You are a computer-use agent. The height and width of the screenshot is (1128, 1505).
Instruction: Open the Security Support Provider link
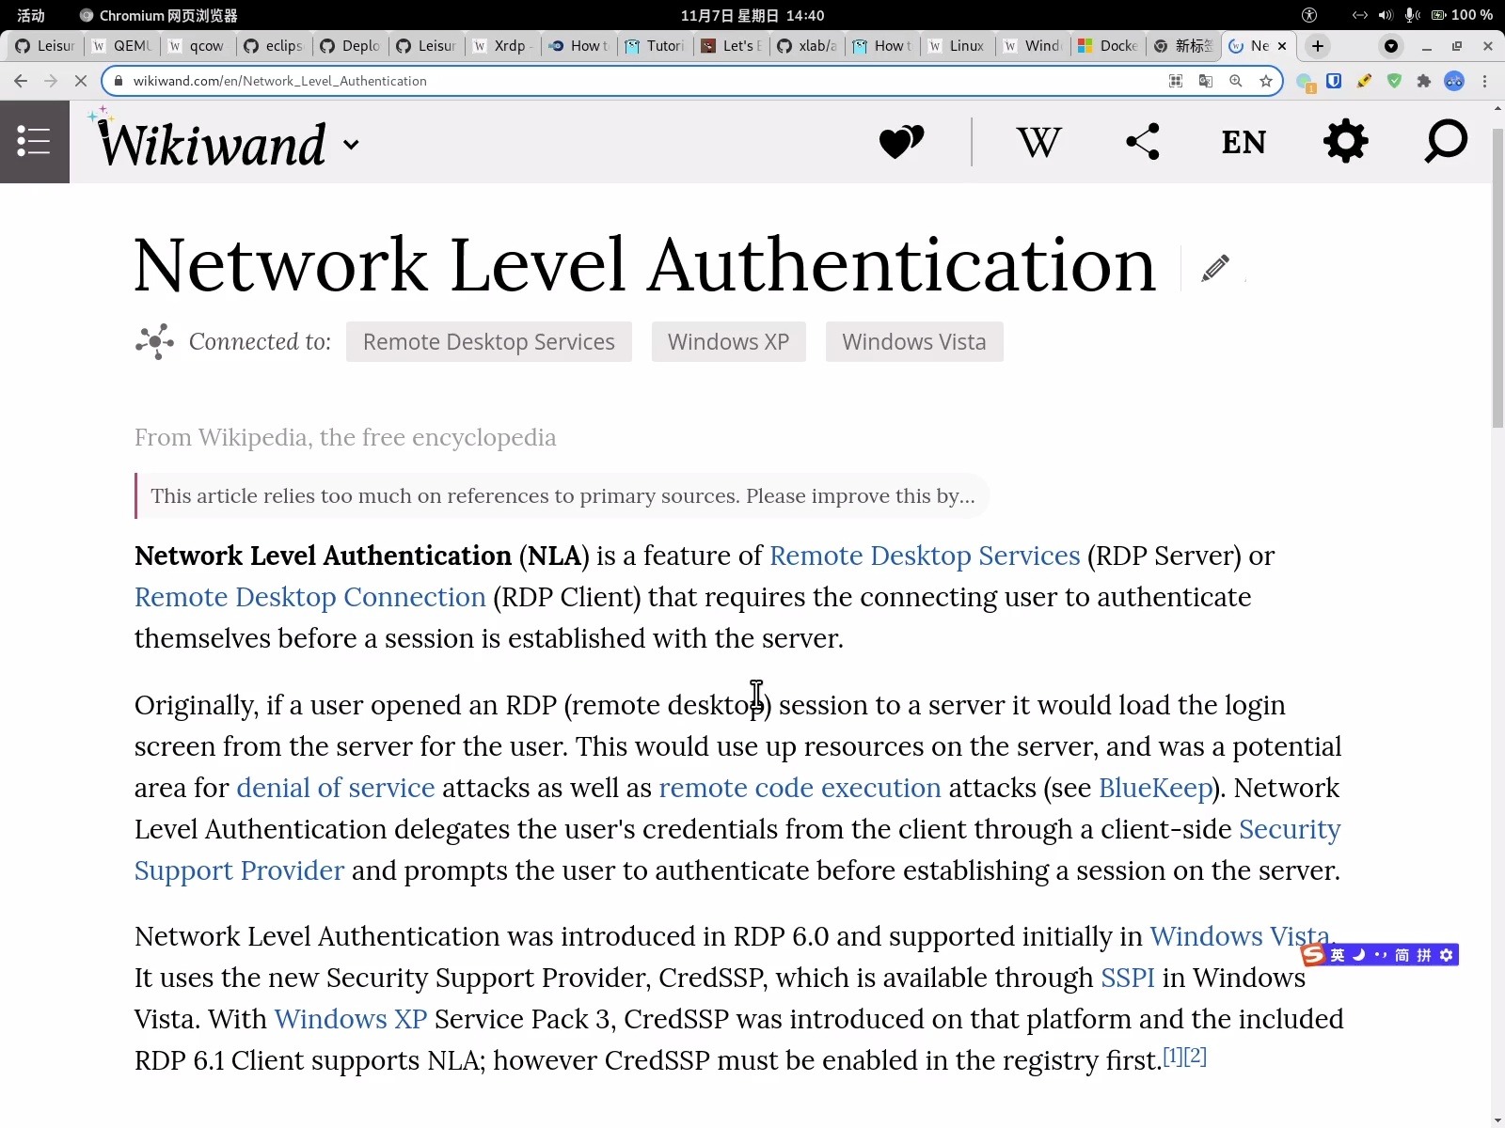click(239, 870)
